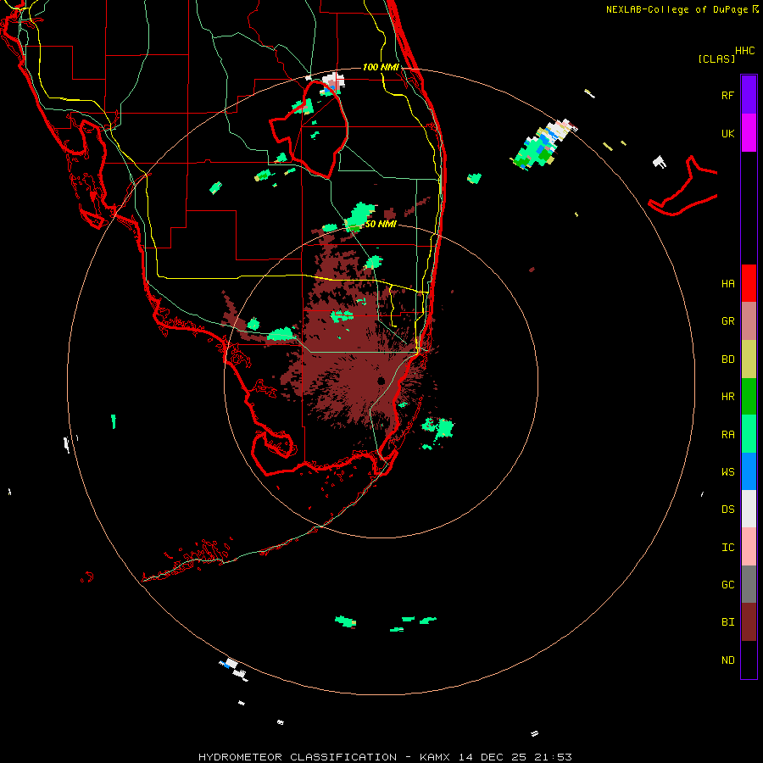Click the RA legend label
The height and width of the screenshot is (763, 763).
pyautogui.click(x=727, y=435)
